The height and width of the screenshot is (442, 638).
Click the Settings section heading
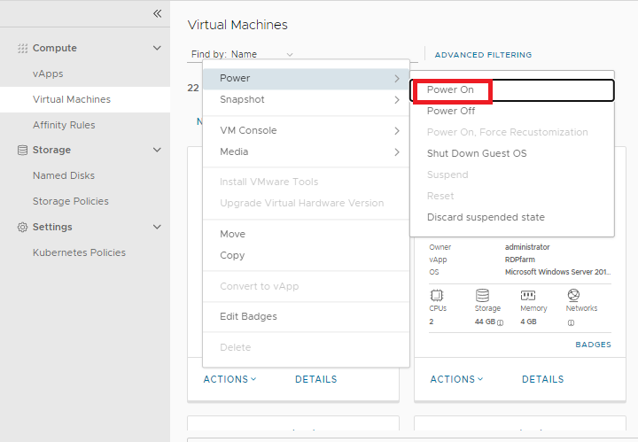(52, 227)
